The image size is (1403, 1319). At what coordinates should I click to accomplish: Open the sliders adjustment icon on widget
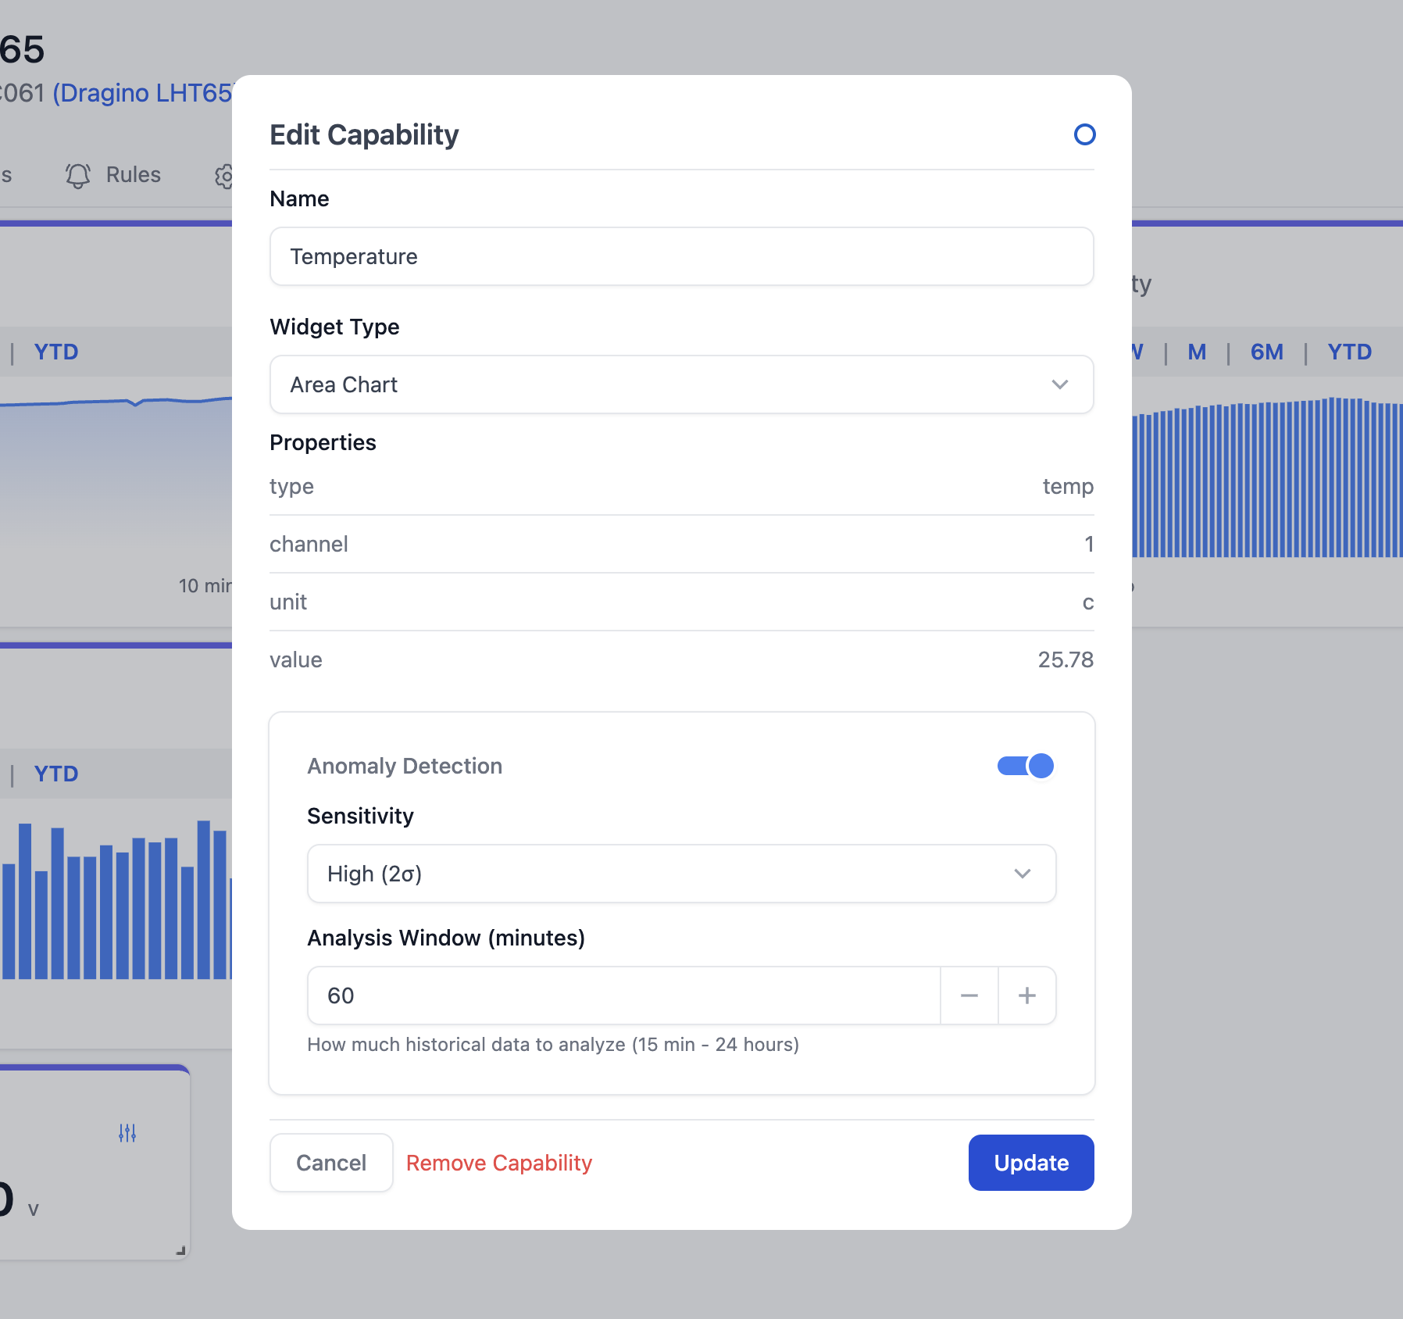[x=127, y=1132]
